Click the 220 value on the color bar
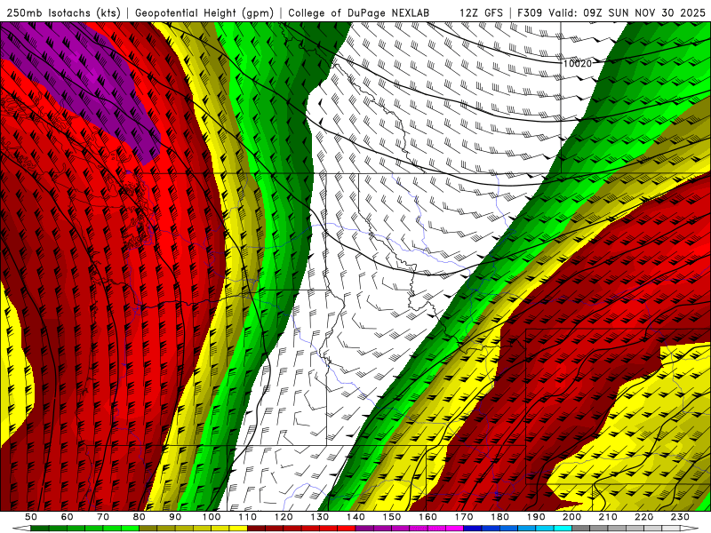 point(644,517)
